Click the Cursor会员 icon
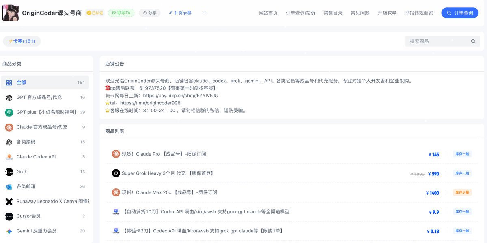This screenshot has width=487, height=243. 9,216
